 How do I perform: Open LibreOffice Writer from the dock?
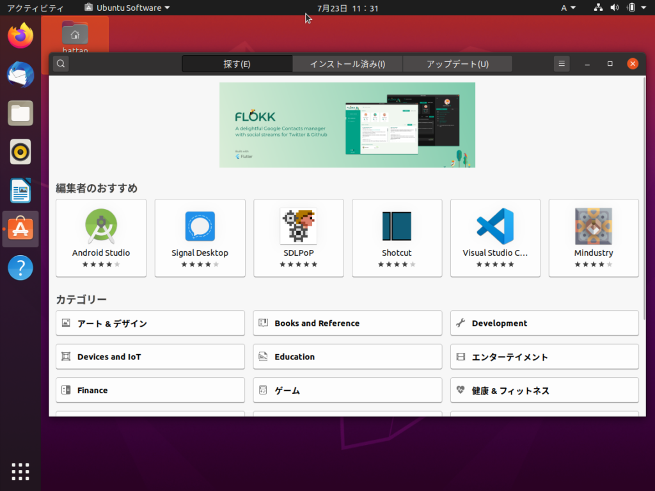pyautogui.click(x=20, y=191)
